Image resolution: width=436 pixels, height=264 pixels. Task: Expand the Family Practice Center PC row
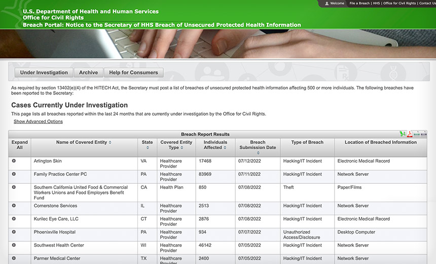tap(14, 174)
